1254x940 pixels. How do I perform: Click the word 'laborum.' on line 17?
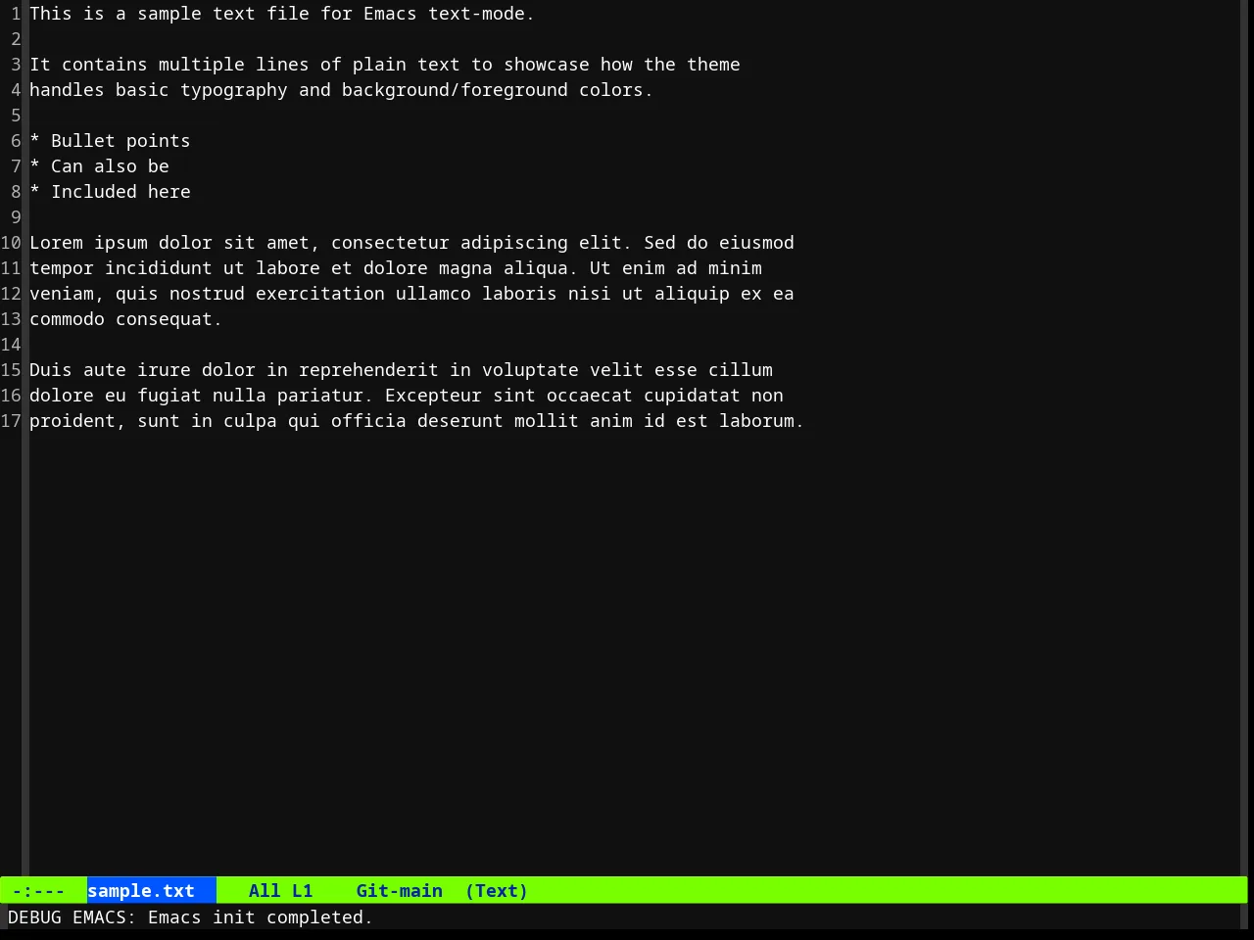point(761,421)
